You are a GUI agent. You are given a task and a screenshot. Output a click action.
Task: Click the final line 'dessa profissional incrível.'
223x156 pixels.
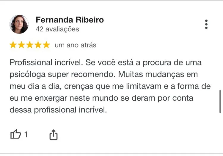click(58, 110)
